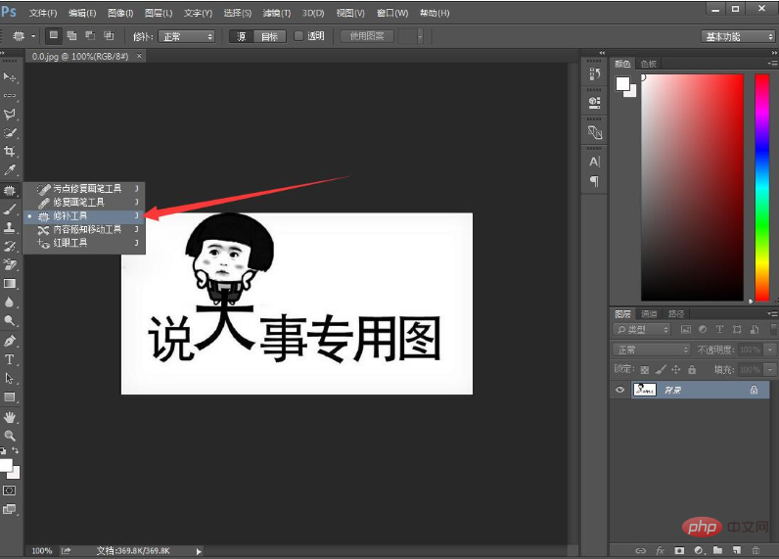This screenshot has height=559, width=779.
Task: Select the 目标 patch option
Action: pyautogui.click(x=270, y=36)
